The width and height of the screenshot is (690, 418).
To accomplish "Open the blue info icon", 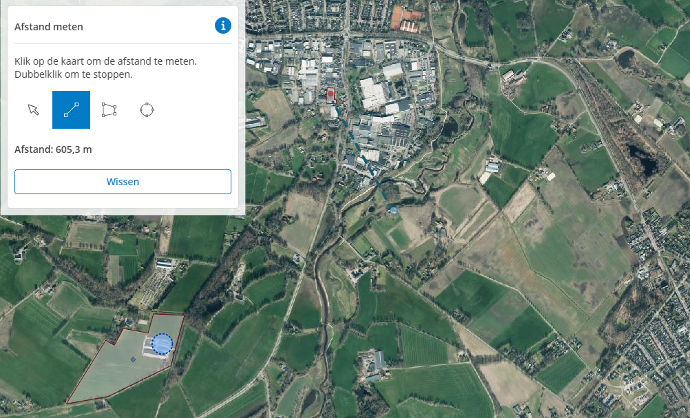I will pyautogui.click(x=223, y=25).
